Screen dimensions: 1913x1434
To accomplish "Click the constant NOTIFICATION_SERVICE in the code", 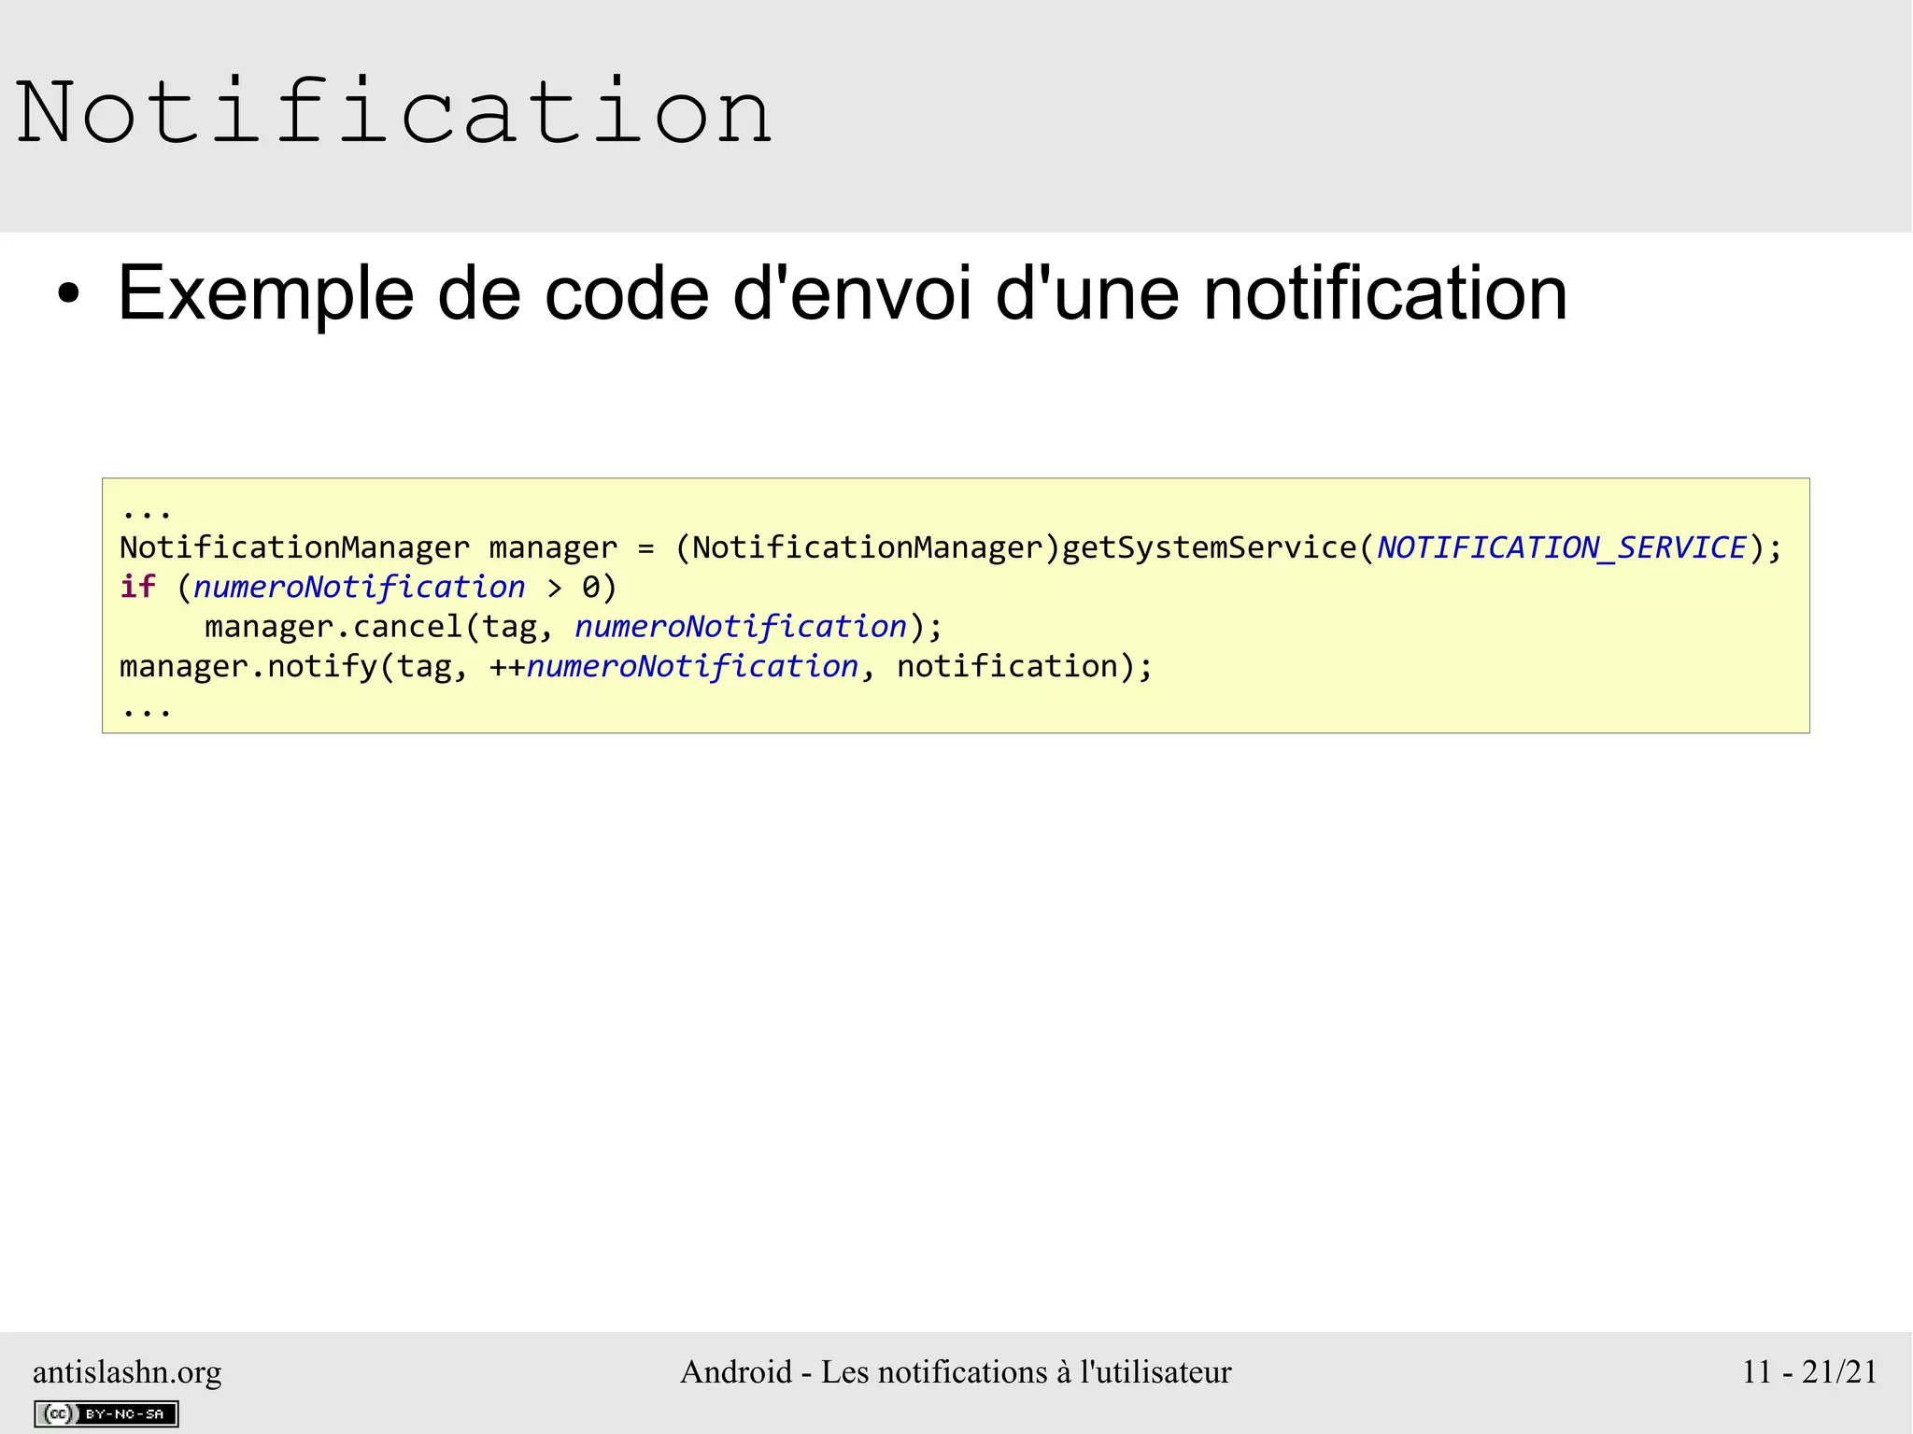I will tap(1561, 547).
